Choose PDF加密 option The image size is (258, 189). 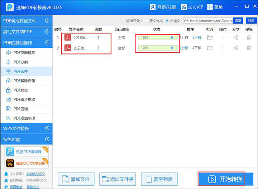tap(26, 90)
